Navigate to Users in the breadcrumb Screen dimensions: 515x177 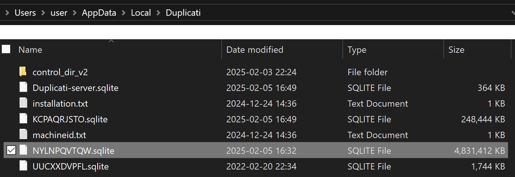click(25, 13)
